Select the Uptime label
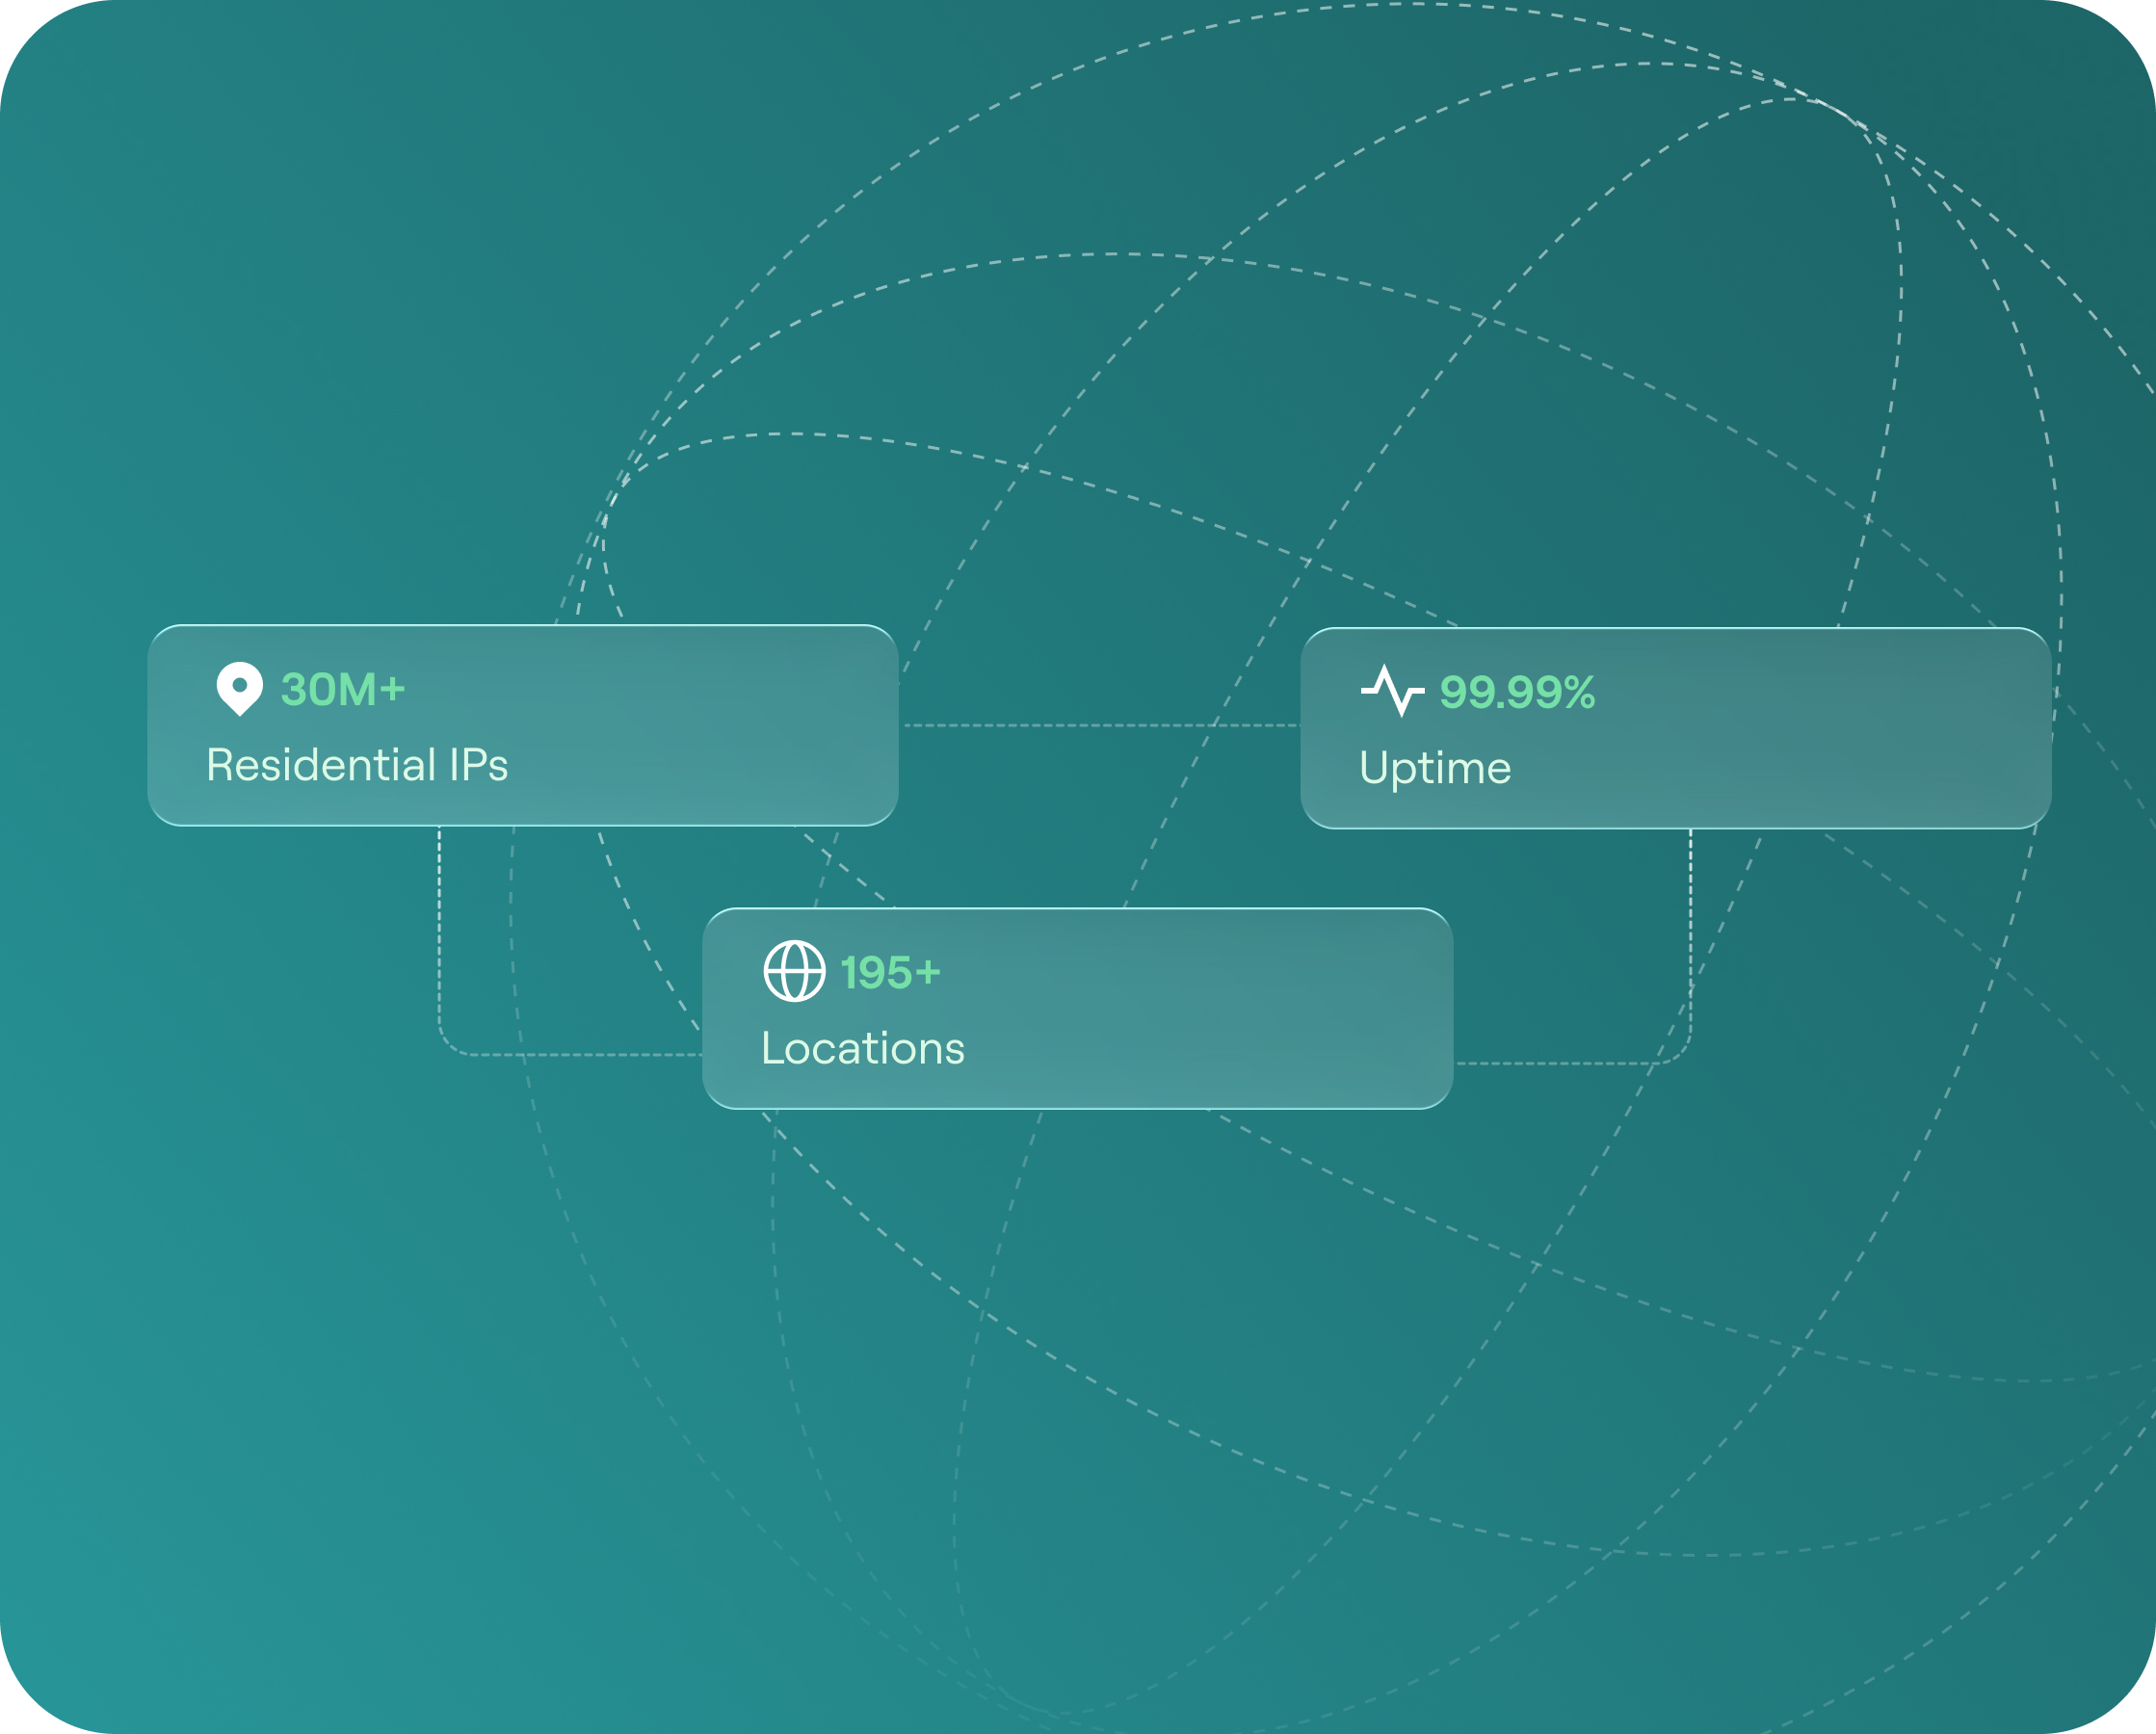2156x1734 pixels. coord(1435,769)
